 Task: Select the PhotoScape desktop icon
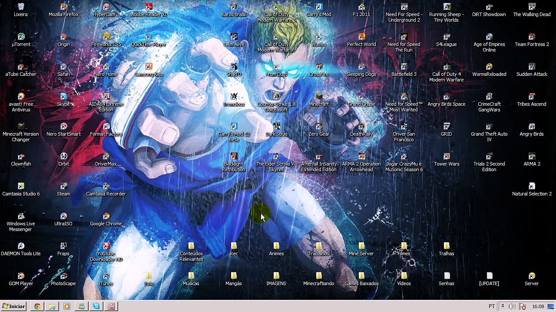[x=63, y=279]
